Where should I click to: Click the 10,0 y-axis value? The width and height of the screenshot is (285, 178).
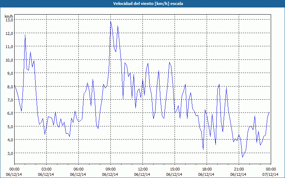[x=9, y=60]
